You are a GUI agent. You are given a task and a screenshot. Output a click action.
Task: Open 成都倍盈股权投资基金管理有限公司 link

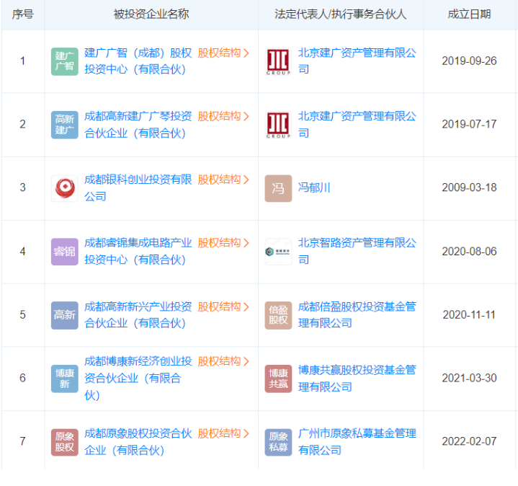[357, 314]
